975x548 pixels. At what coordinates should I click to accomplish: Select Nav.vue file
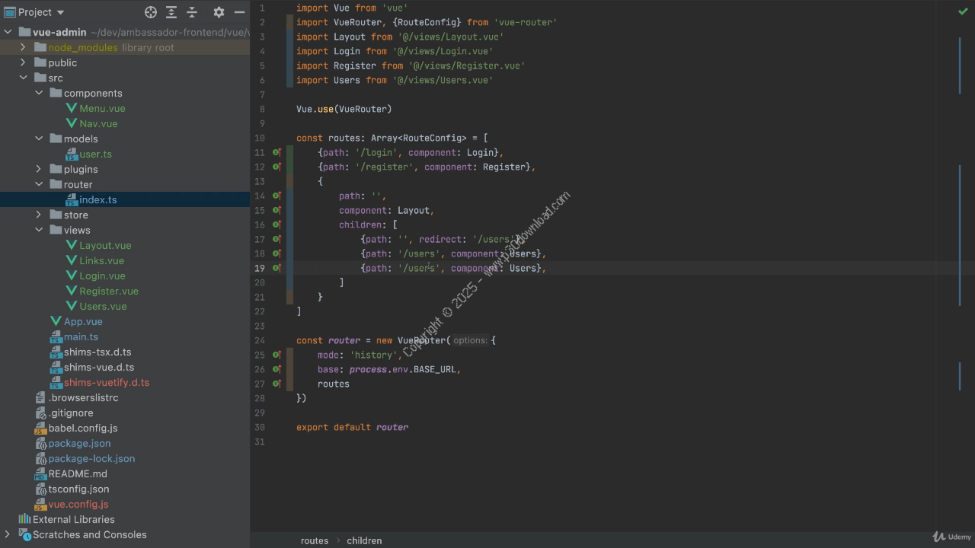[98, 123]
